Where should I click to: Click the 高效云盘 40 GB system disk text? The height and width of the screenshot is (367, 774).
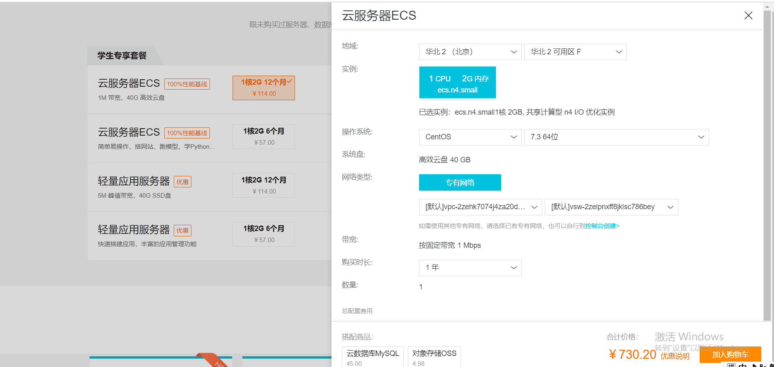point(445,160)
